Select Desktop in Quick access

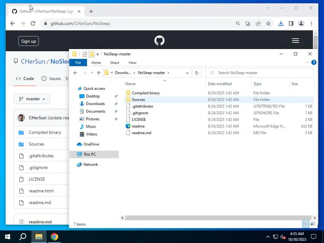coord(93,96)
